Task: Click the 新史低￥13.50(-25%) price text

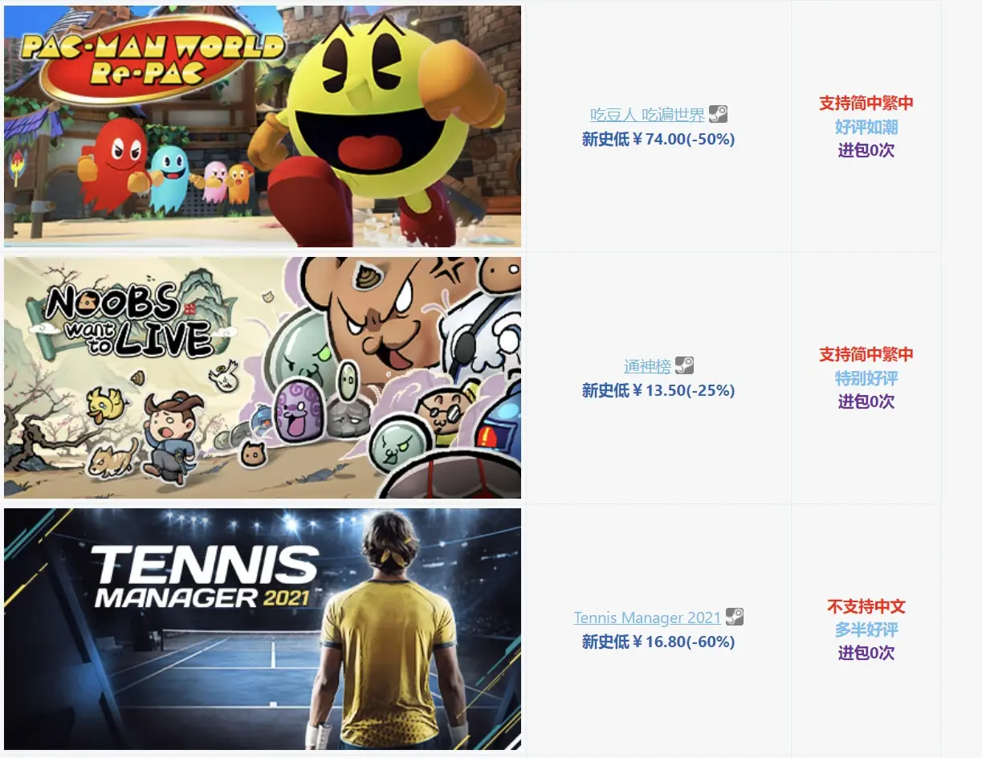Action: pos(658,391)
